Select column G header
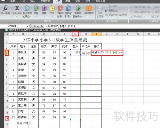This screenshot has height=128, width=160. pos(75,34)
